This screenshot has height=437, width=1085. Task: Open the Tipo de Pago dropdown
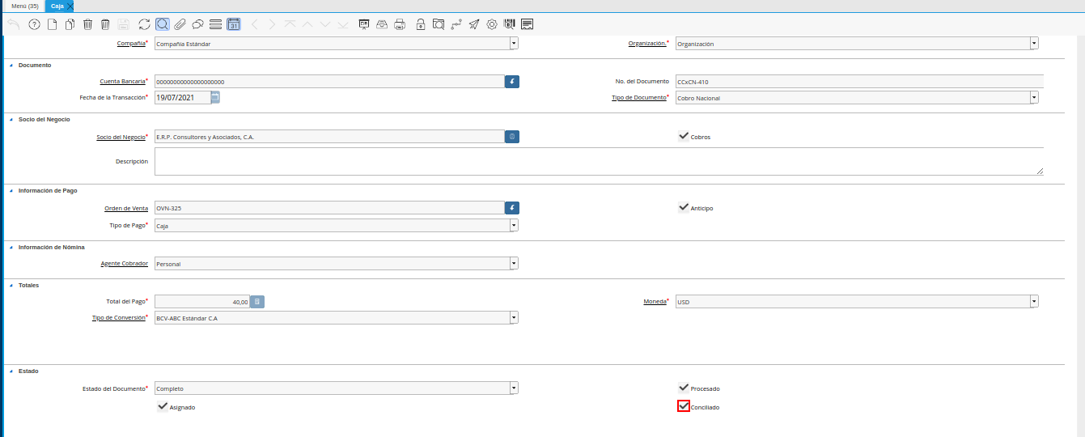coord(514,226)
